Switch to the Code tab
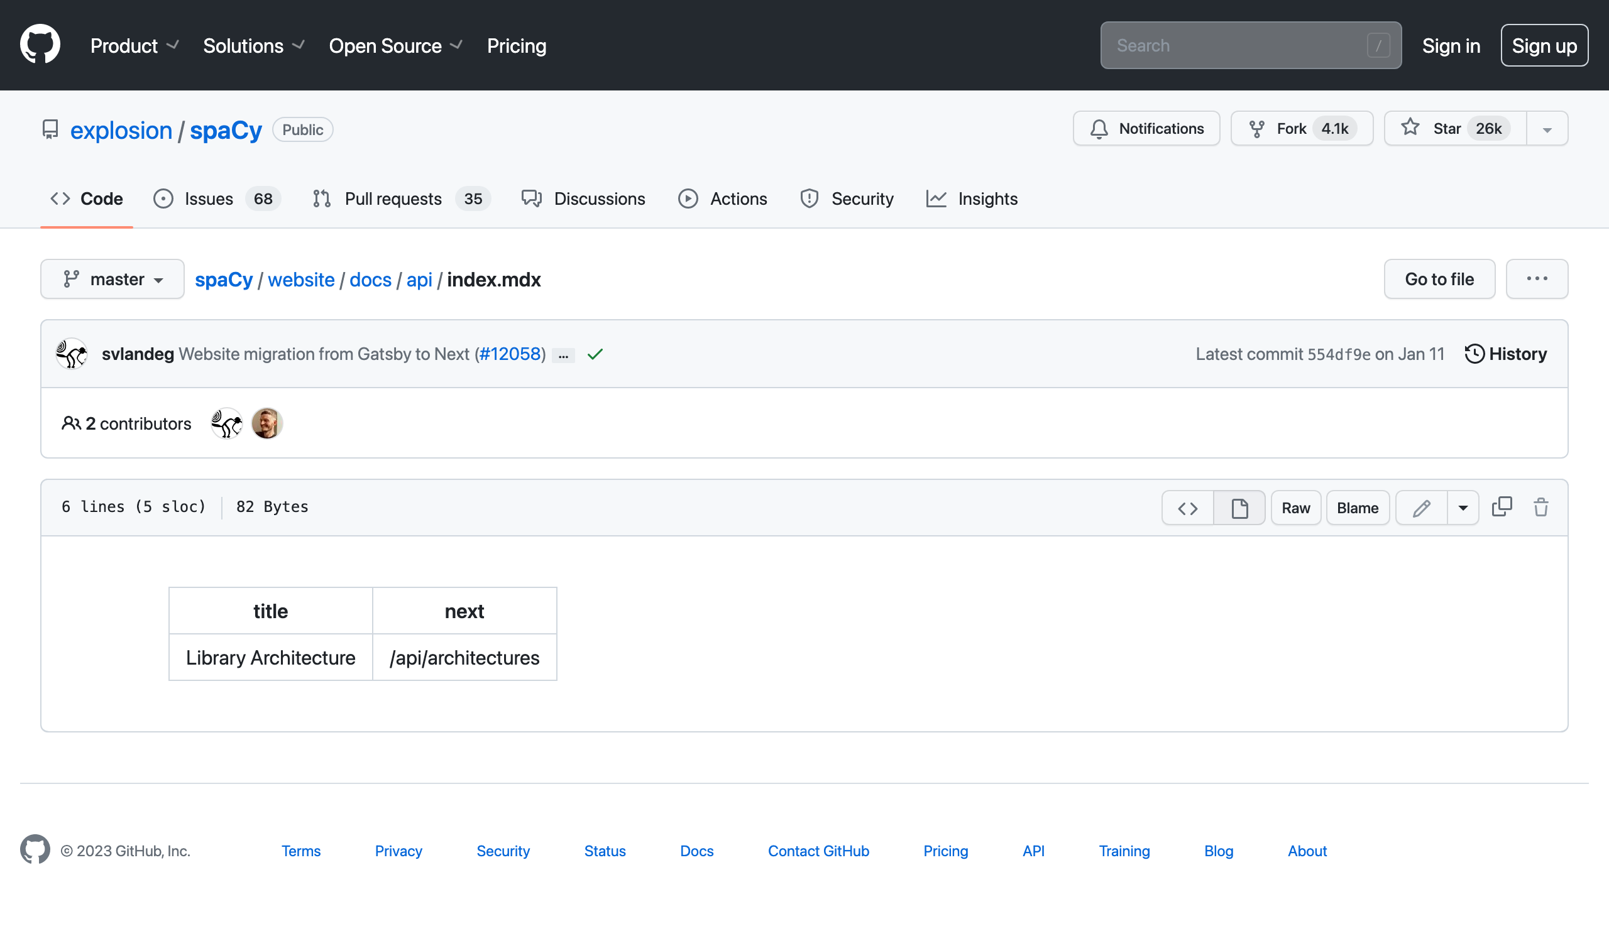This screenshot has width=1609, height=936. click(87, 199)
